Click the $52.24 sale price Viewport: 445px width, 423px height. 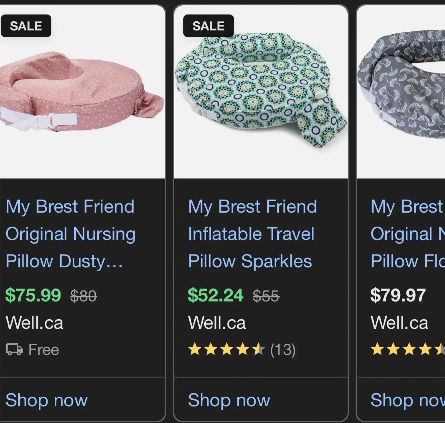tap(216, 295)
